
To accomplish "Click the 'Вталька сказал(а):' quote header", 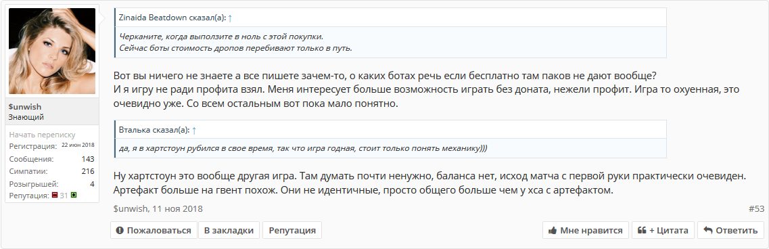I will (x=154, y=130).
